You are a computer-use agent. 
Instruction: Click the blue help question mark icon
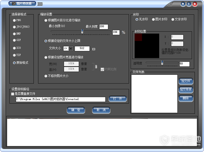tap(183, 4)
